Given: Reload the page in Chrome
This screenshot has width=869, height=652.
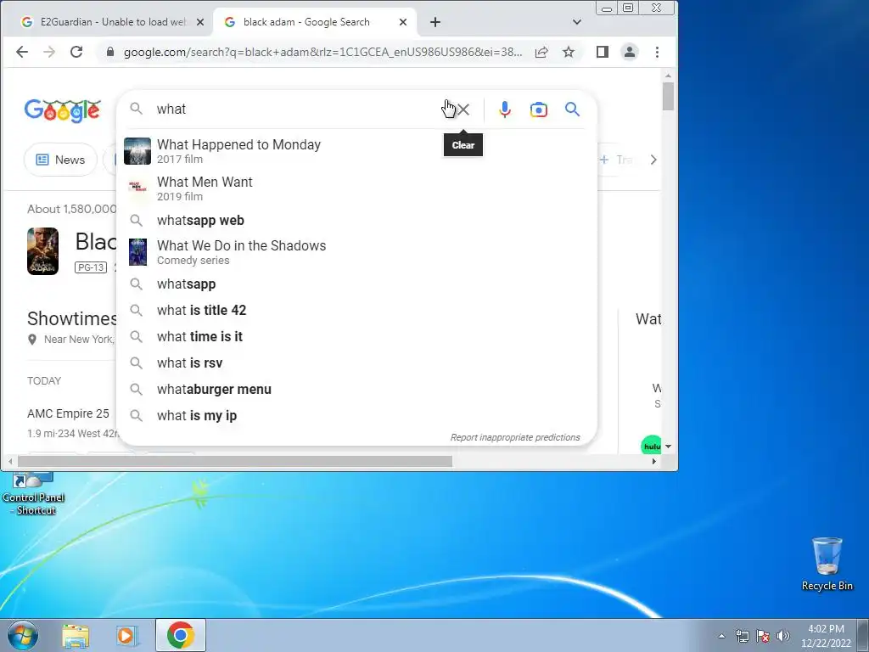Looking at the screenshot, I should (76, 52).
